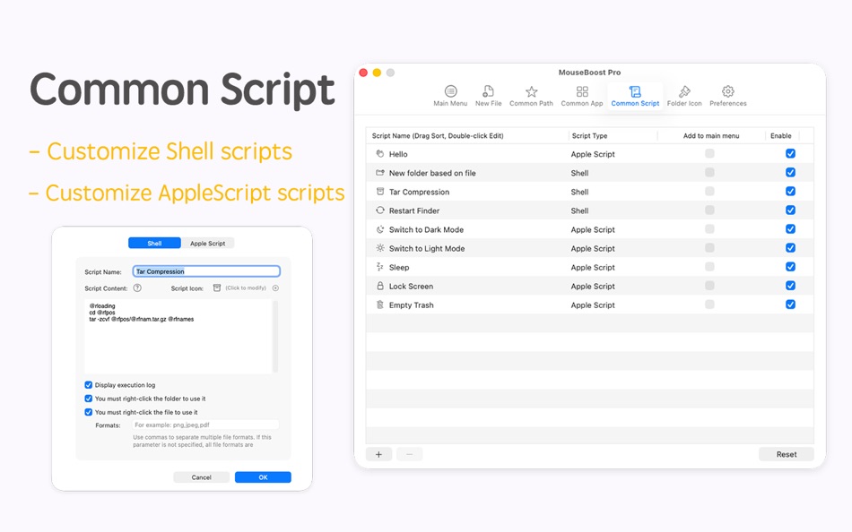Select the Shell segment tab
This screenshot has height=532, width=852.
[154, 244]
